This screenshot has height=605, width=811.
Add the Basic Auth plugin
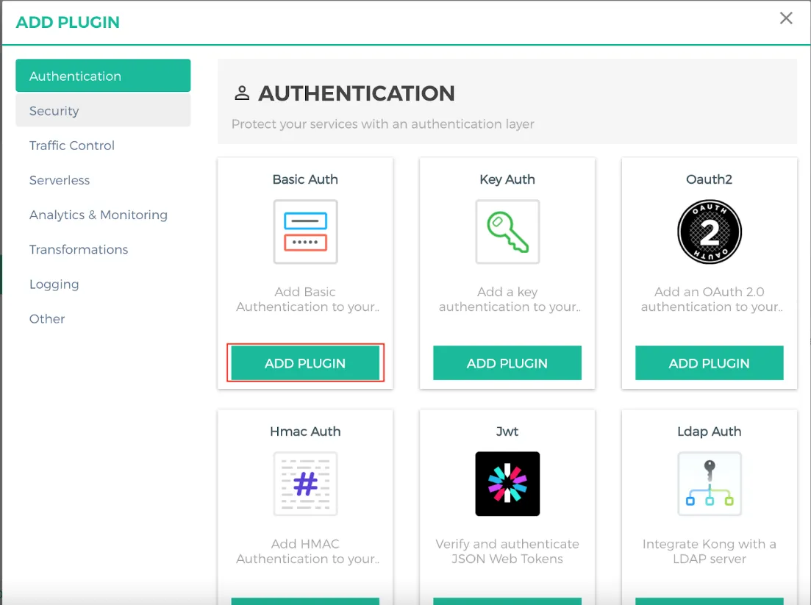pos(305,363)
